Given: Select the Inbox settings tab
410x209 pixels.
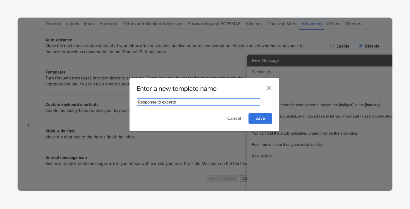Looking at the screenshot, I should tap(89, 24).
